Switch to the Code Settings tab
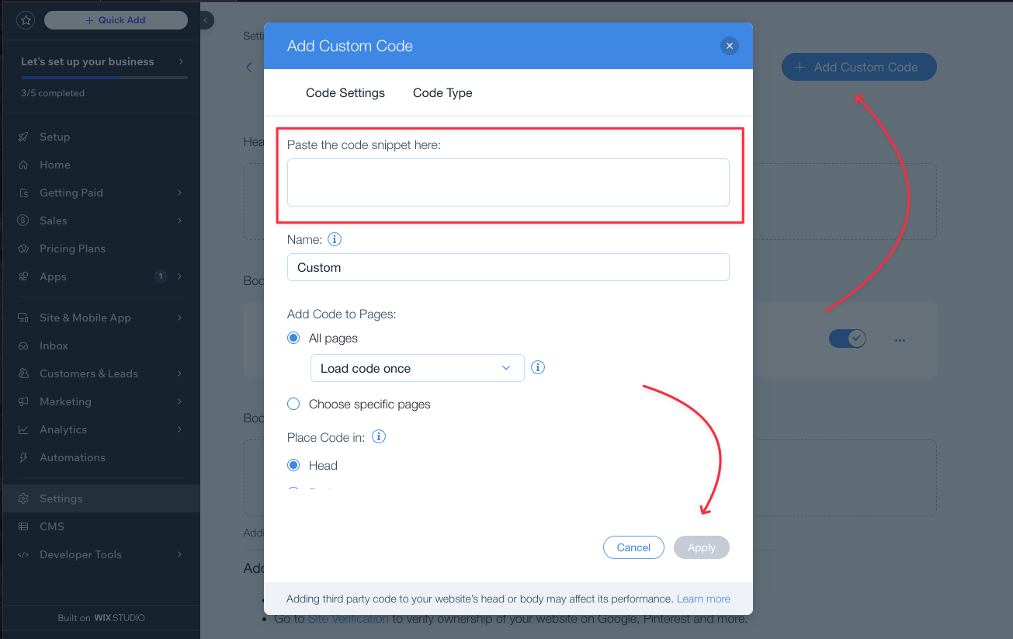Screen dimensions: 1013x639 point(345,93)
